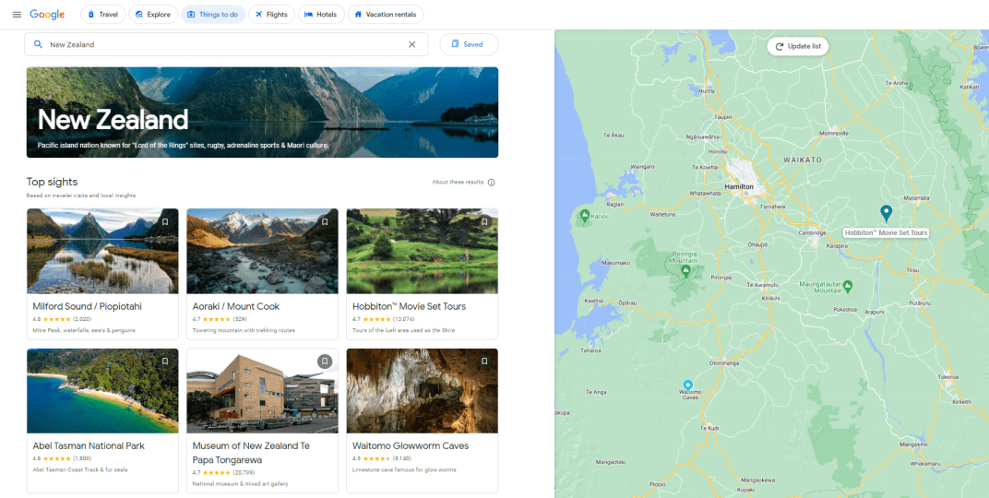Click Waitomo Glowworm Caves 4.5 star rating
The image size is (989, 498).
click(x=382, y=458)
